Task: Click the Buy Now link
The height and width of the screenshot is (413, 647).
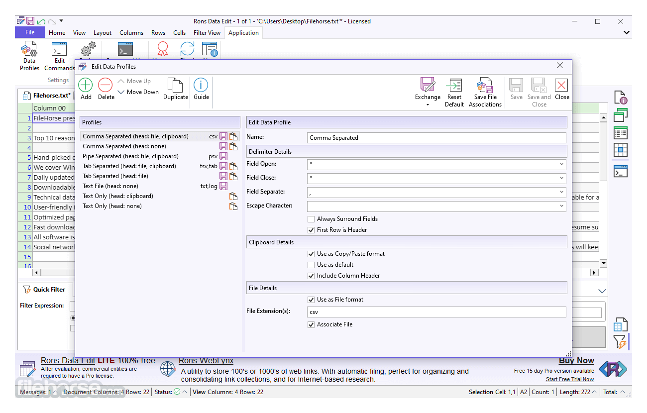Action: click(576, 361)
